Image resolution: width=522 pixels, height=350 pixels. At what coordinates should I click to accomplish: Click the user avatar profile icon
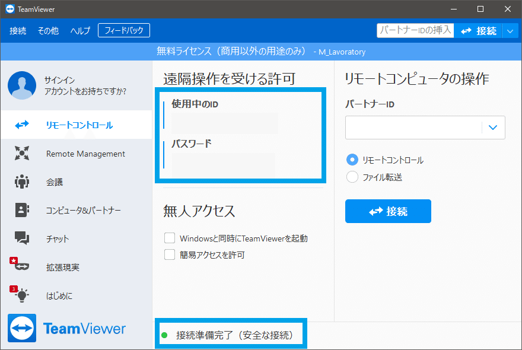pos(22,85)
